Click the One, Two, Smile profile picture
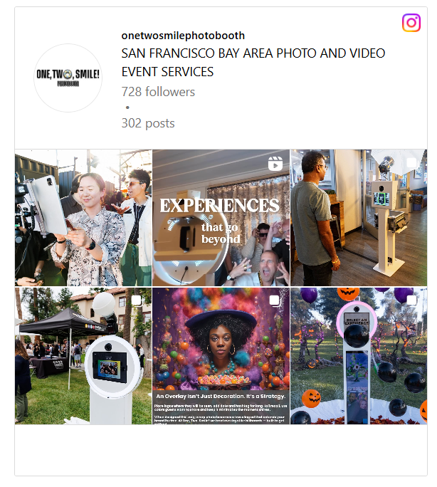The image size is (437, 487). click(68, 78)
